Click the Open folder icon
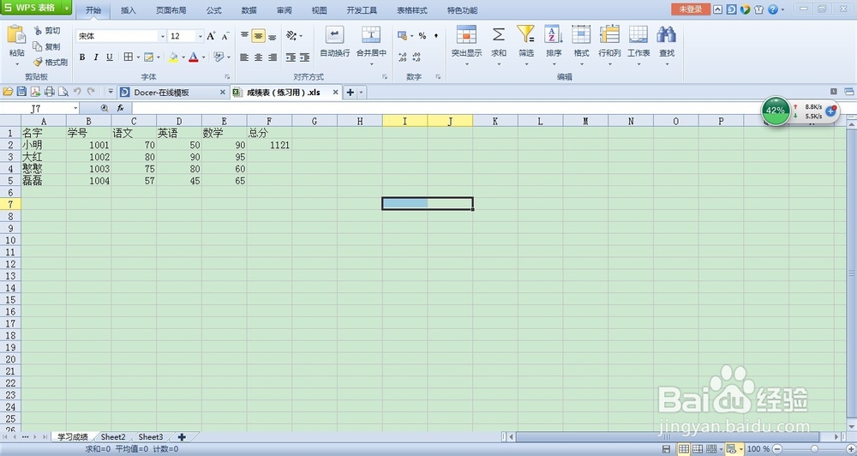The width and height of the screenshot is (857, 456). point(8,92)
